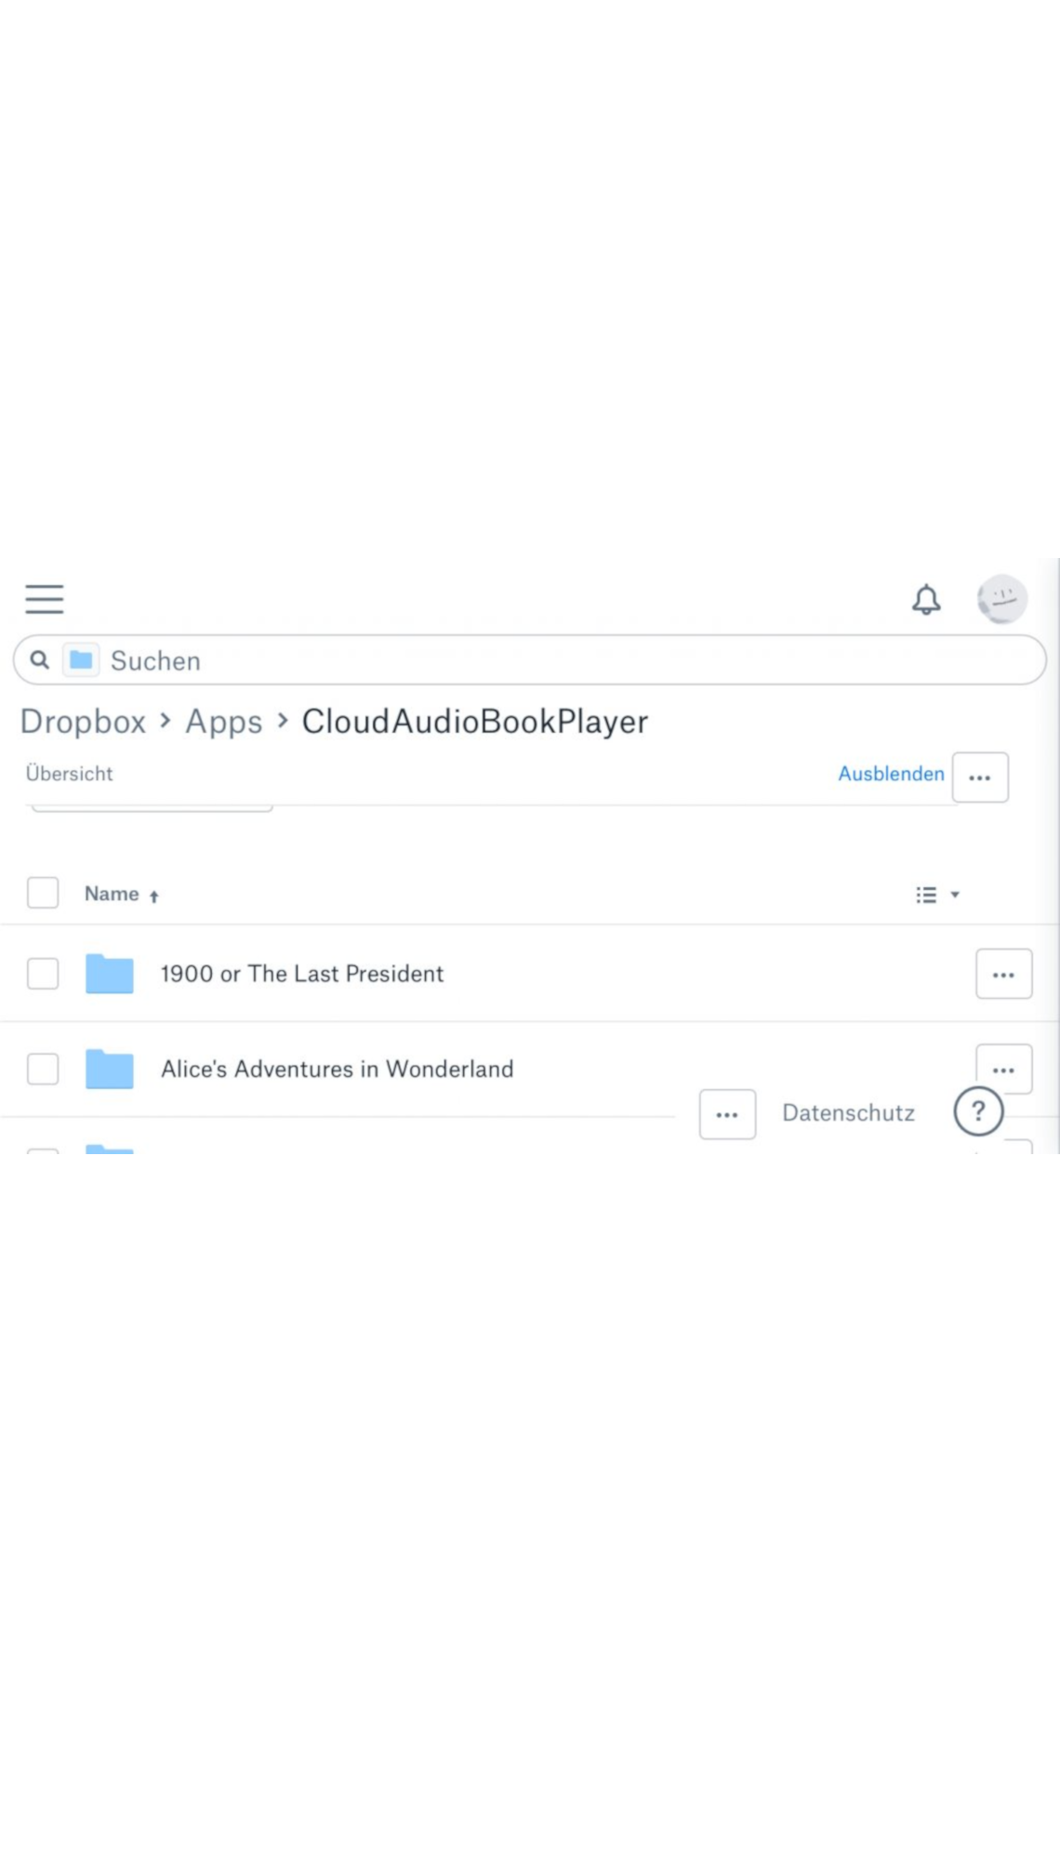
Task: Focus the Suchen search field
Action: click(558, 660)
